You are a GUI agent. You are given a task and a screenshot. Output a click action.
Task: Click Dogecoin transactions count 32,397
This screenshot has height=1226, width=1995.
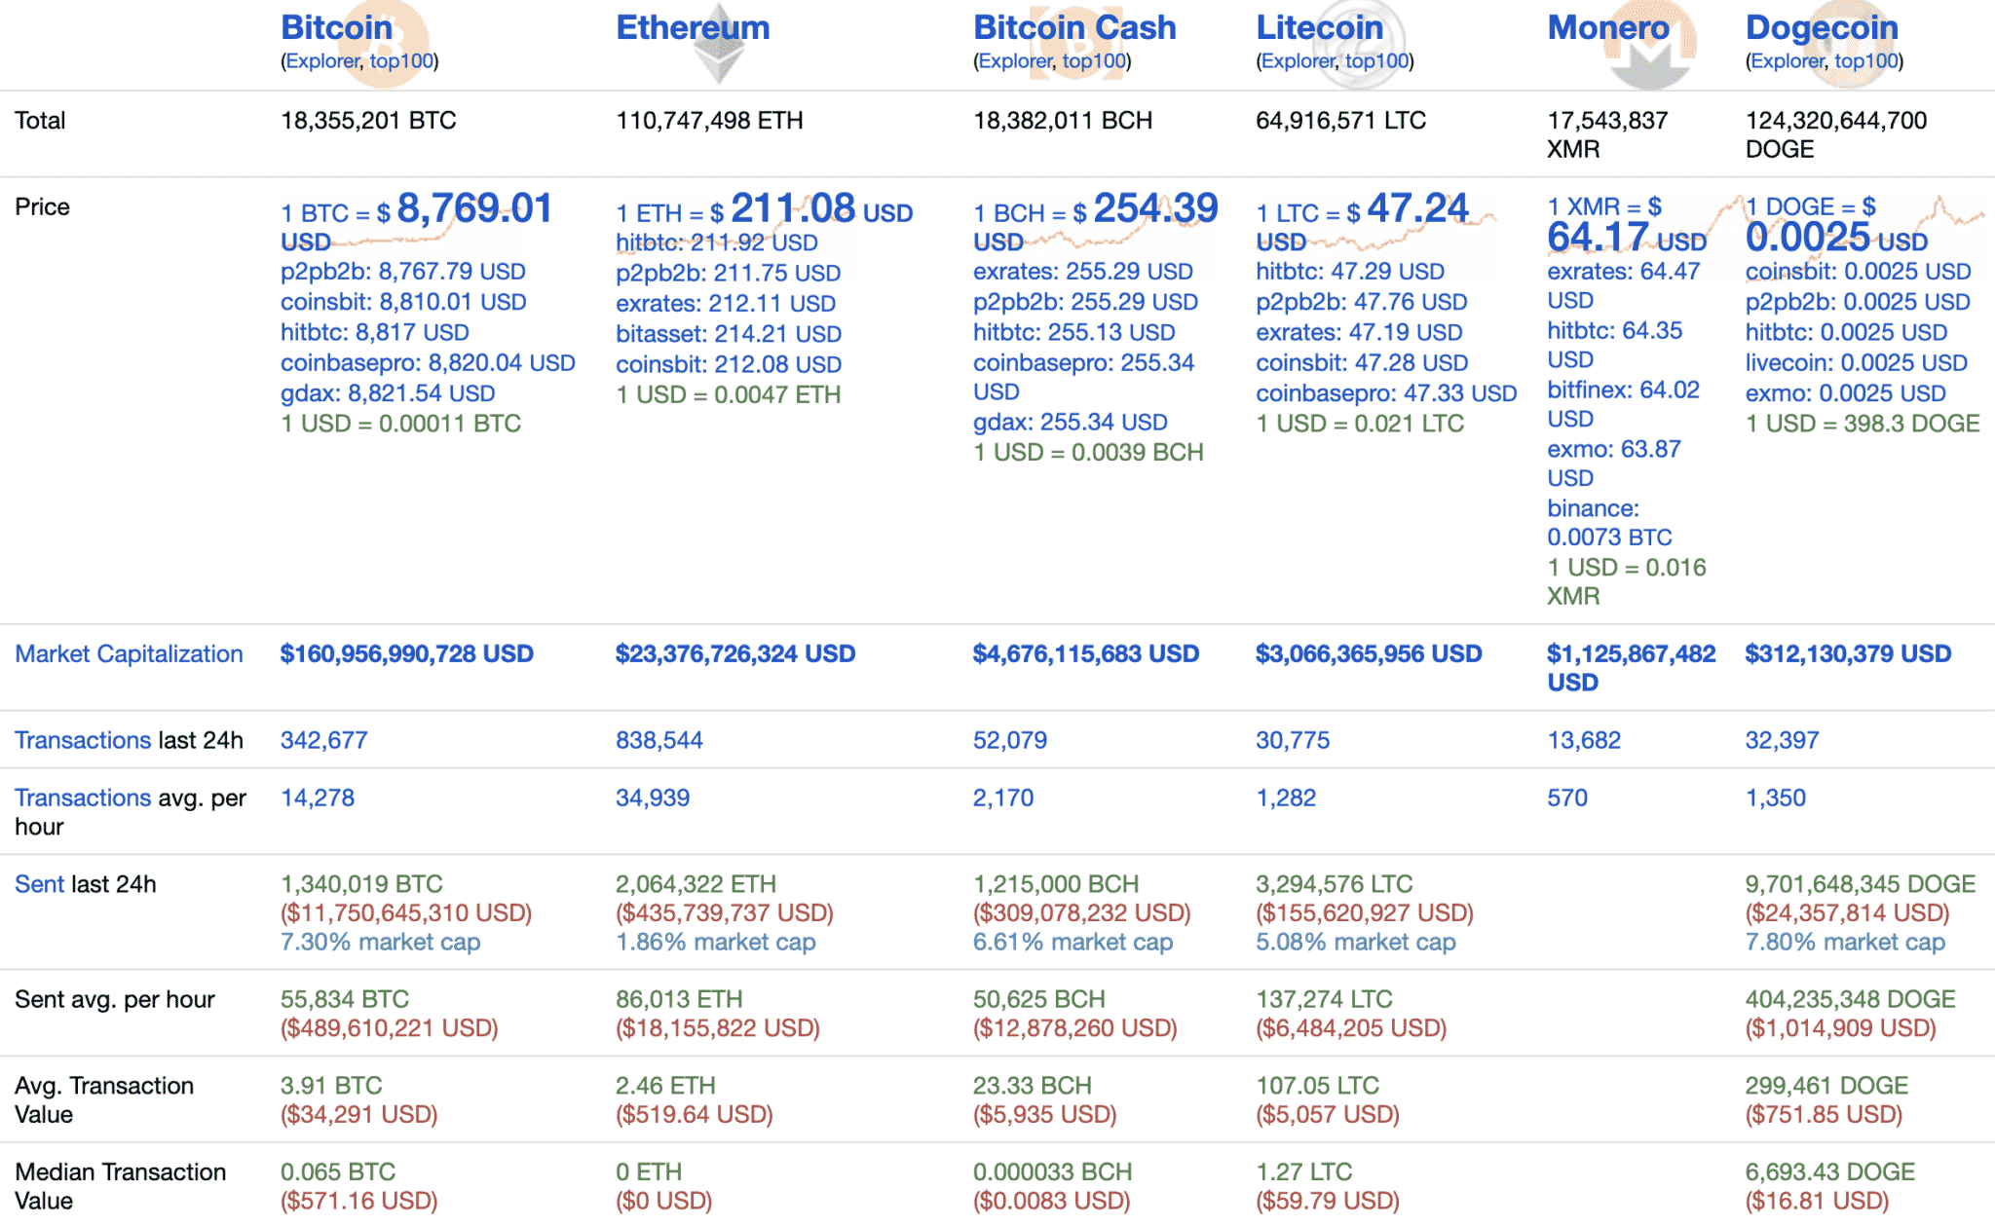[x=1782, y=741]
